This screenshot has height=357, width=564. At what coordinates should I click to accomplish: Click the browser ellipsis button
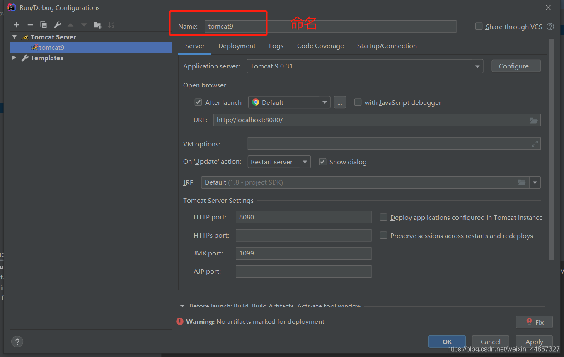click(340, 102)
